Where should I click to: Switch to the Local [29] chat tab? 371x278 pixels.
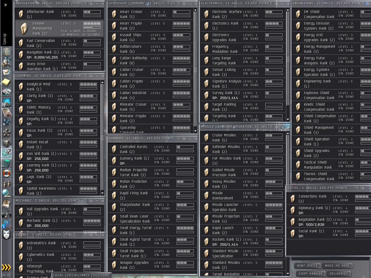pyautogui.click(x=62, y=275)
